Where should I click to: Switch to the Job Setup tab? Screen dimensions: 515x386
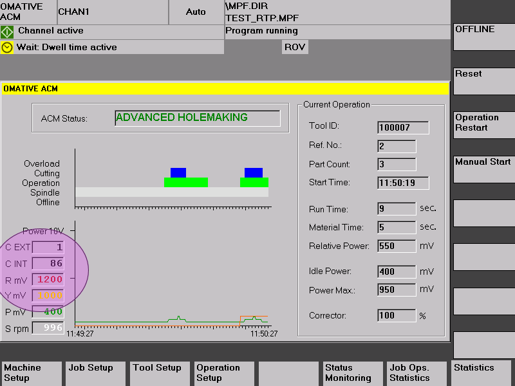click(95, 373)
